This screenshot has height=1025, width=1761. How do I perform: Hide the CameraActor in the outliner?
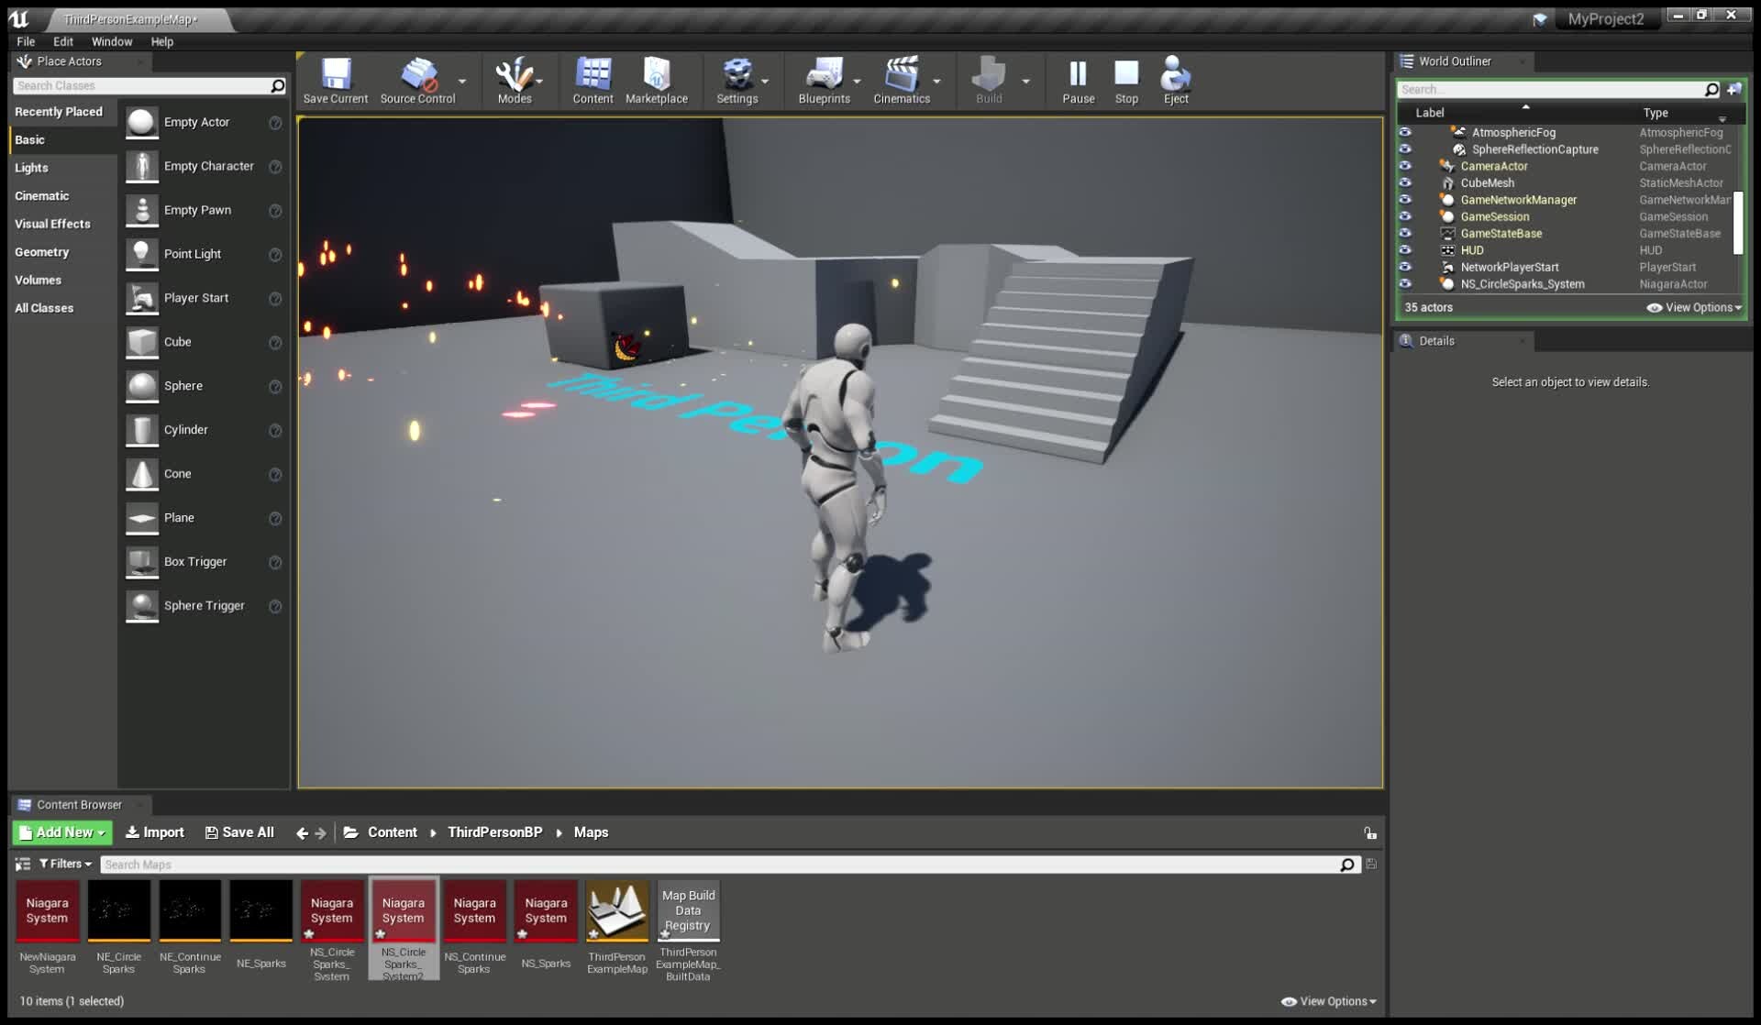pyautogui.click(x=1406, y=166)
